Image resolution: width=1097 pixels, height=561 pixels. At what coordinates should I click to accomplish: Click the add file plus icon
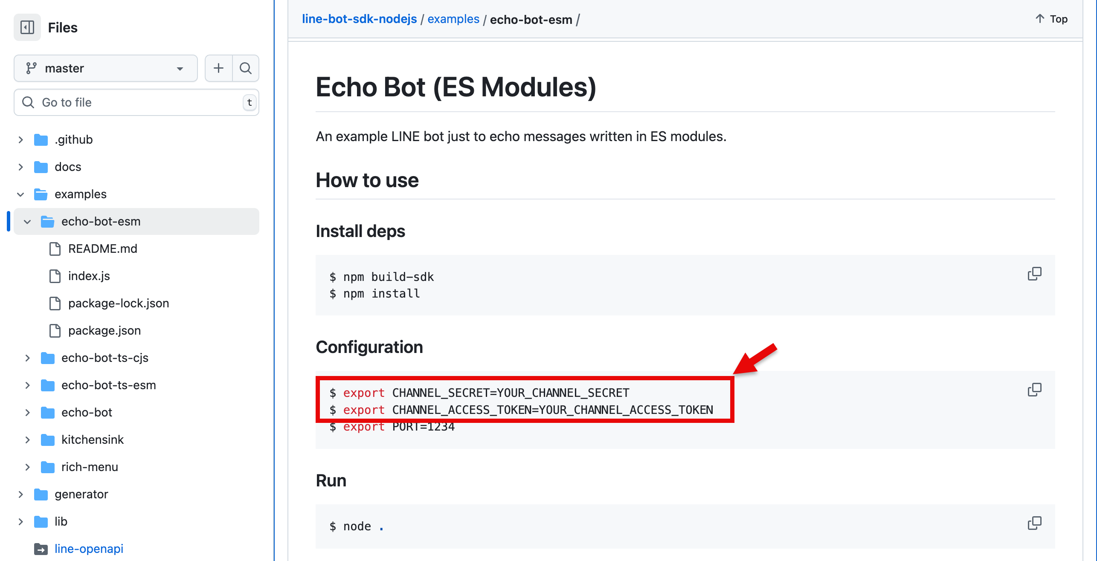point(218,68)
